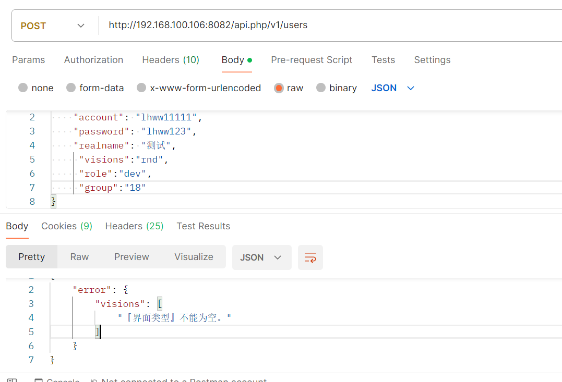Choose the form-data radio option
562x382 pixels.
click(x=71, y=88)
